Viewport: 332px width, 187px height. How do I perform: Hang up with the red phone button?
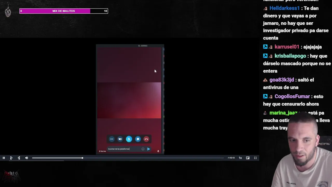[x=146, y=139]
